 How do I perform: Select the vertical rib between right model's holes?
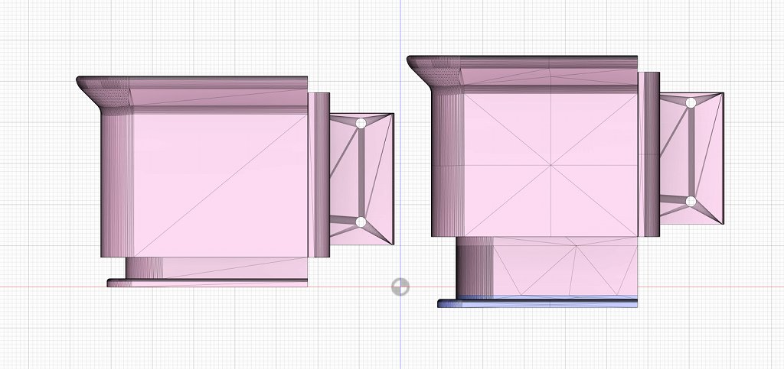pyautogui.click(x=691, y=153)
